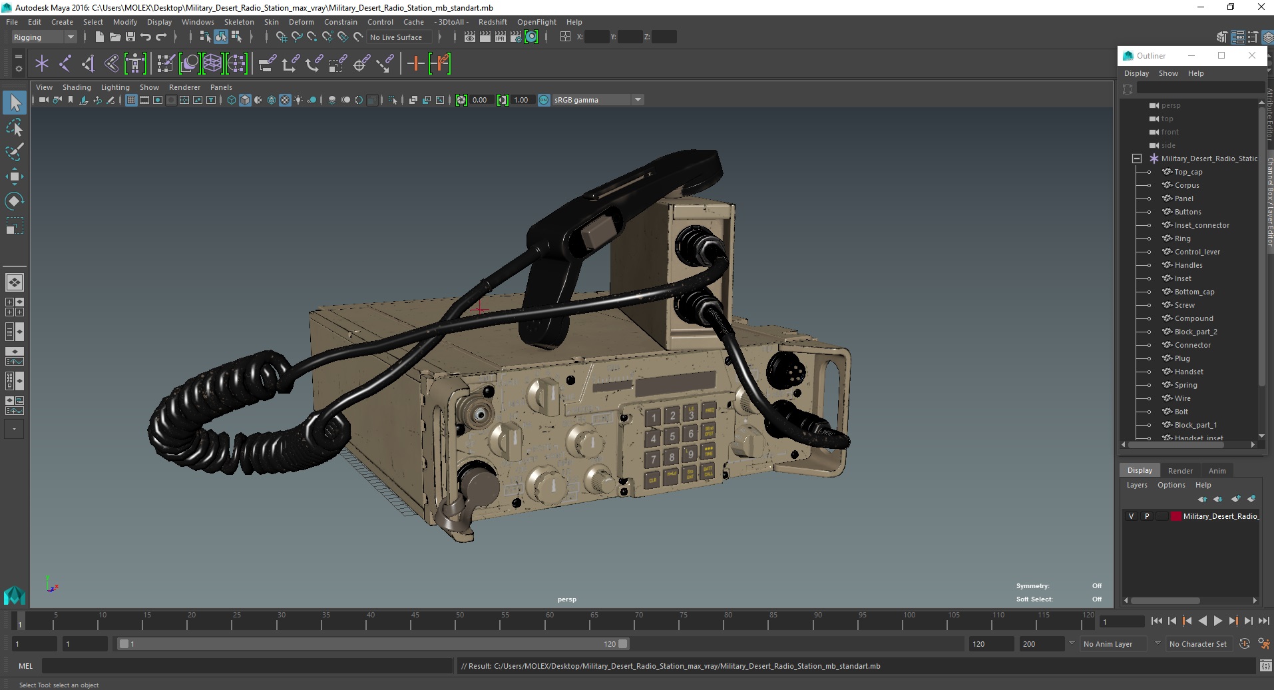
Task: Open the Redshift menu
Action: [493, 22]
